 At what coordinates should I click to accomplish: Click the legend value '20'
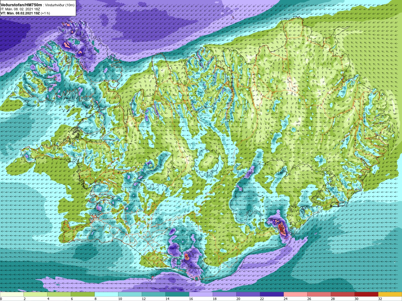click(x=238, y=299)
